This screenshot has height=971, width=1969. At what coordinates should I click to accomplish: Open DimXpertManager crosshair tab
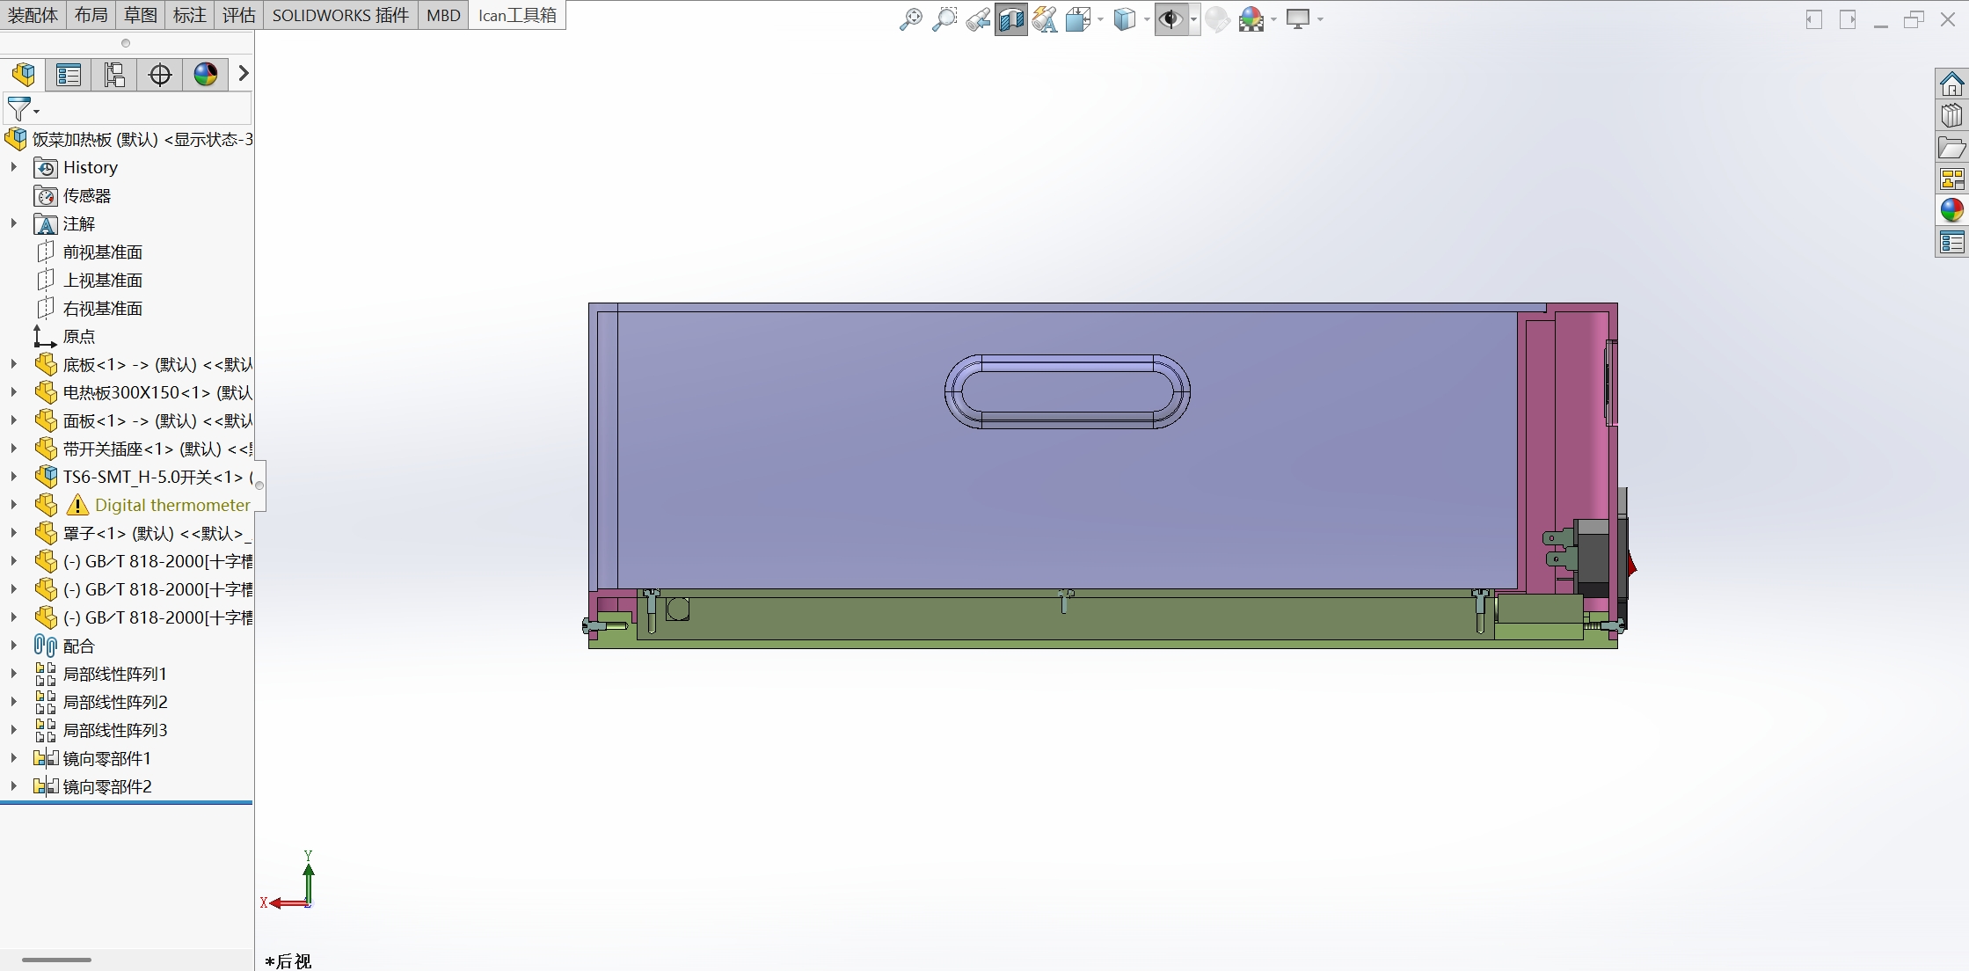pyautogui.click(x=160, y=75)
